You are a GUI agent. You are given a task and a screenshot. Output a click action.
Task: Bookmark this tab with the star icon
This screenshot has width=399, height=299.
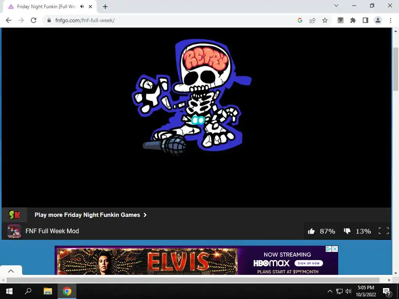point(325,20)
